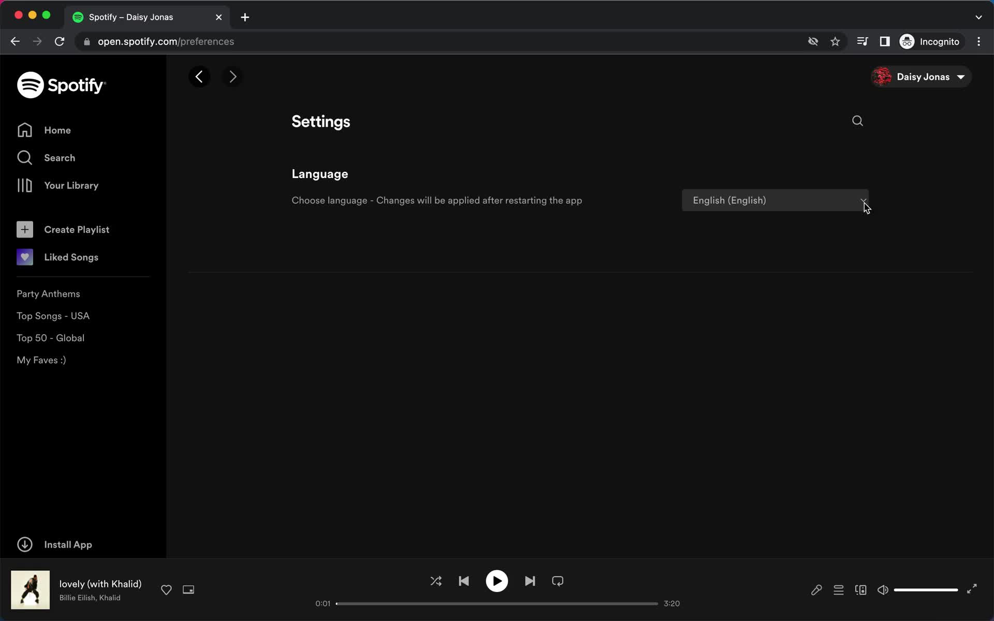Show lyrics with microphone icon
This screenshot has width=994, height=621.
point(816,590)
